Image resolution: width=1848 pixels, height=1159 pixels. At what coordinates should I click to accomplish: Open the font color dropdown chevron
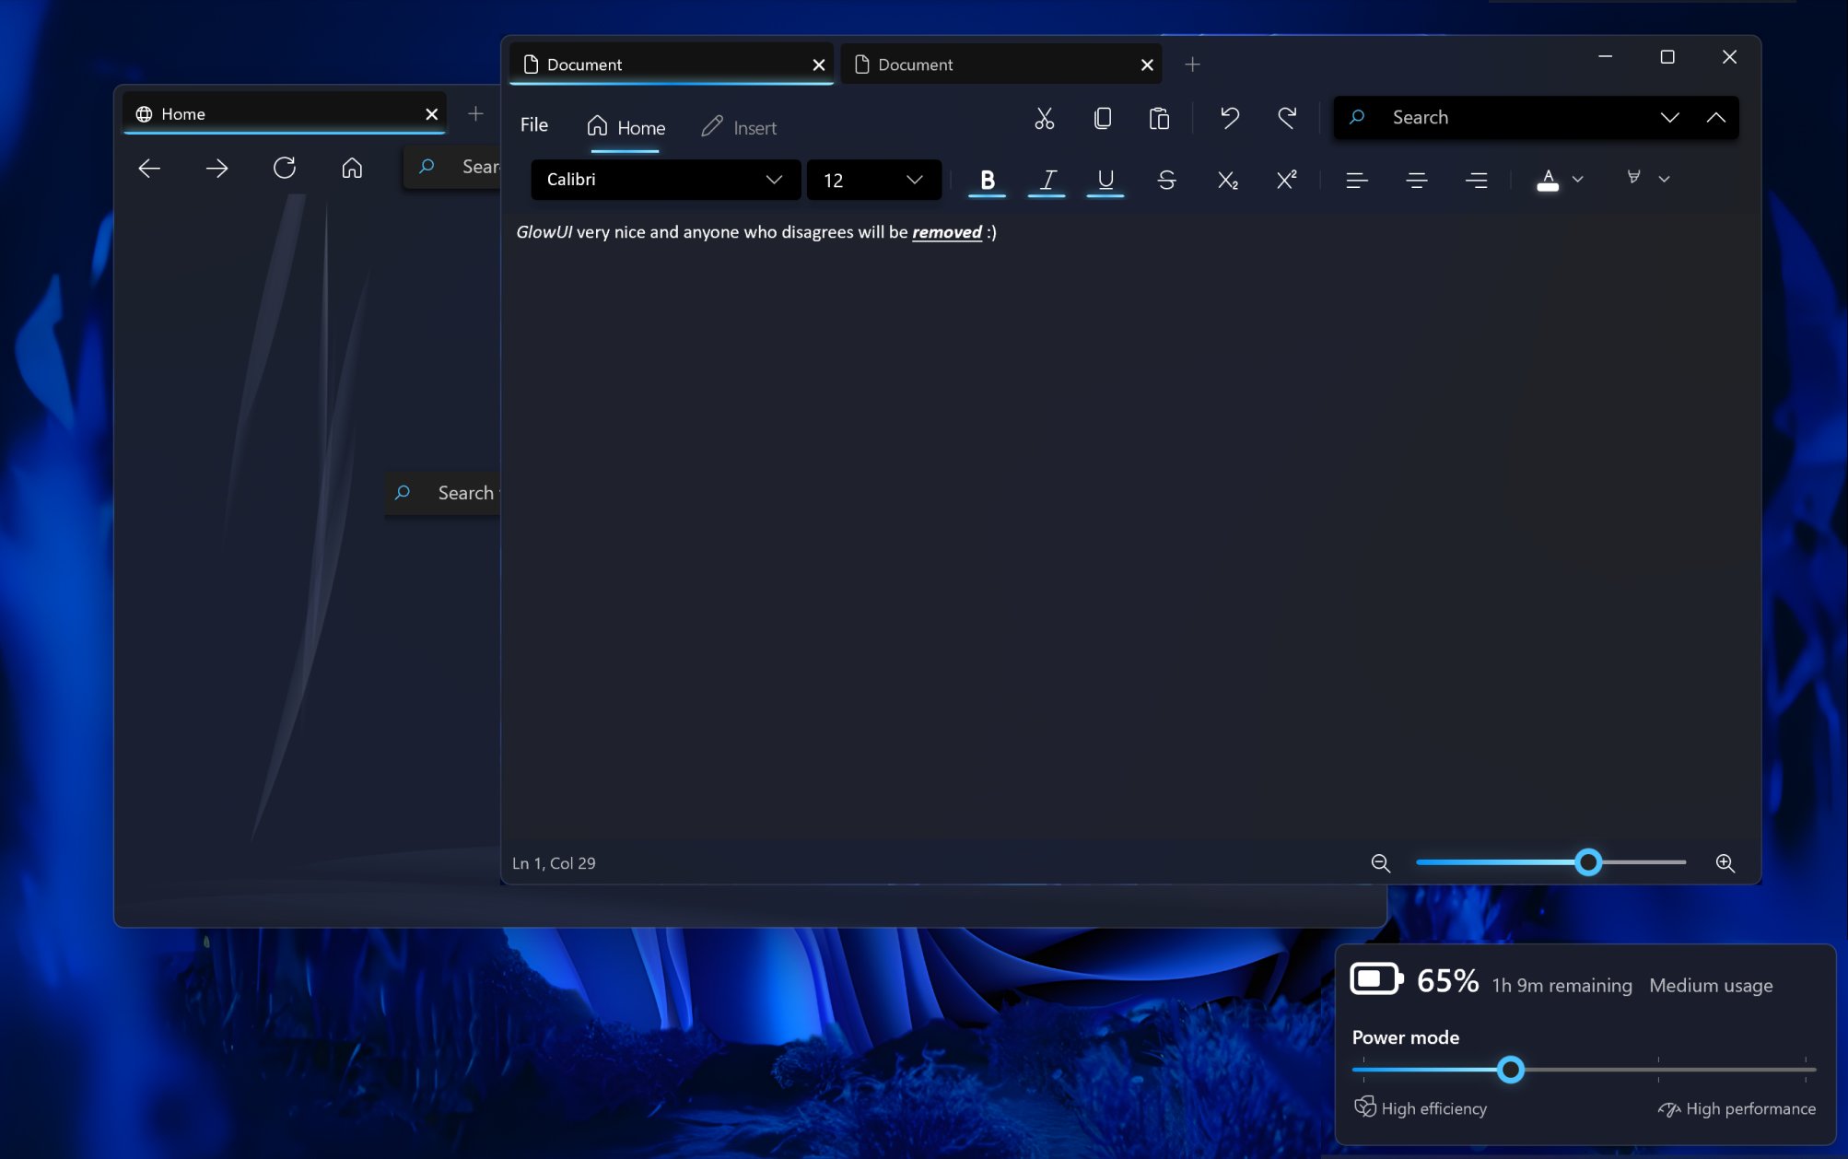pos(1578,180)
